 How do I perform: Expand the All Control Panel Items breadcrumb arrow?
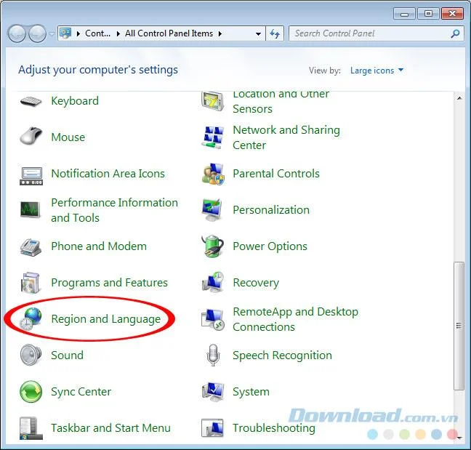[x=220, y=33]
